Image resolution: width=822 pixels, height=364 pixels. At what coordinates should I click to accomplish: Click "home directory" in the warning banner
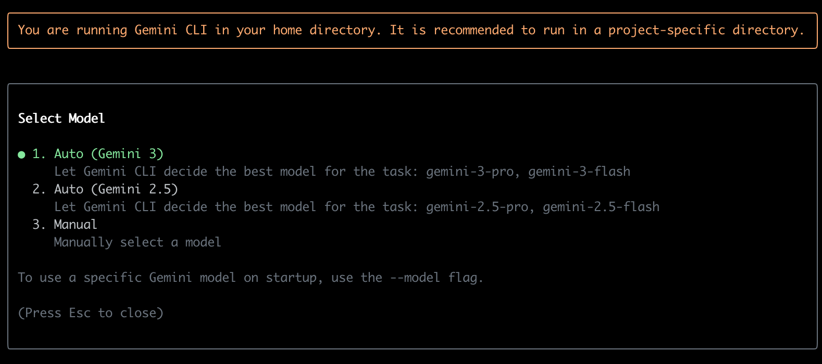(x=323, y=30)
